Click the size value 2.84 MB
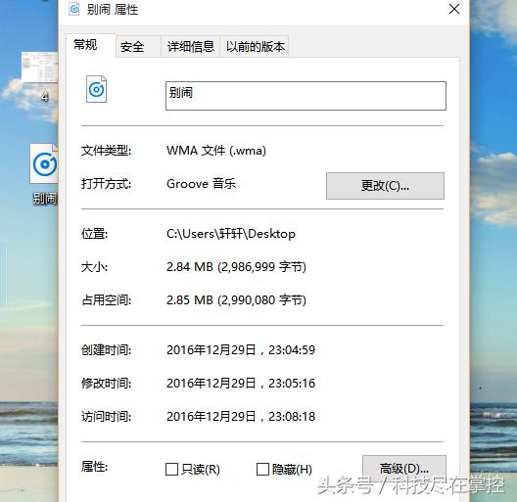The width and height of the screenshot is (517, 502). click(x=236, y=266)
